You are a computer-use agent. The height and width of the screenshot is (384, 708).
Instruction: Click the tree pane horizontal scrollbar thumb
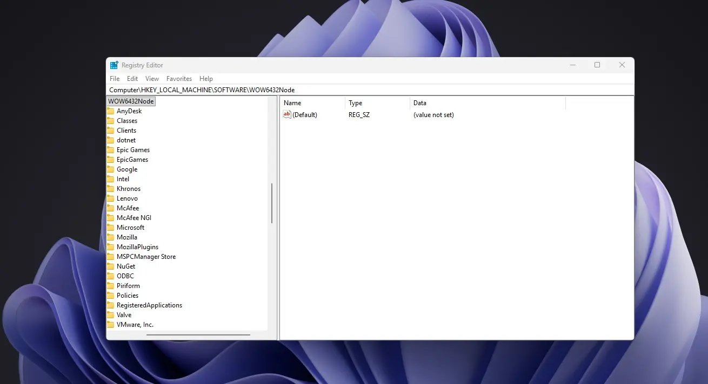pos(198,335)
